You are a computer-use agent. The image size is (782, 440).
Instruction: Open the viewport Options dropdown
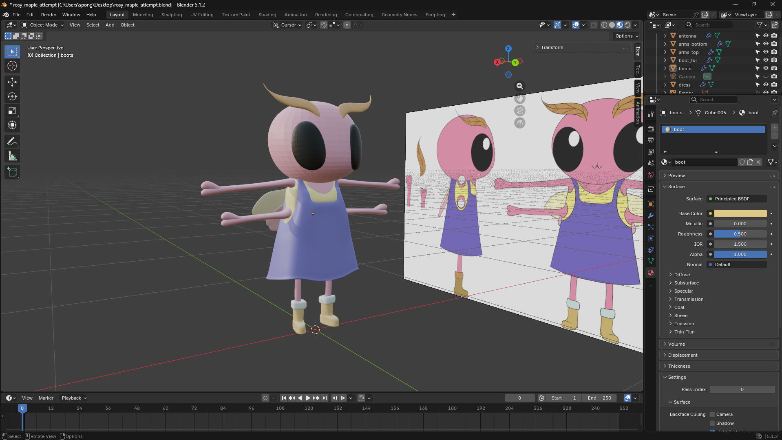pos(627,36)
